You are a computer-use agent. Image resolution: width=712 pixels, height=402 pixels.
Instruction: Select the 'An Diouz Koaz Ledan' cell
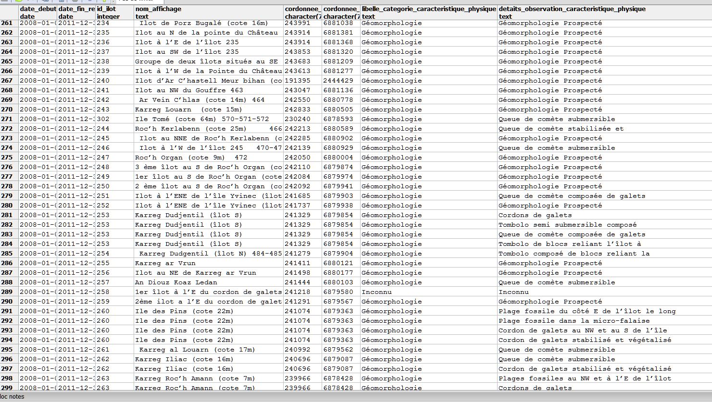coord(176,282)
